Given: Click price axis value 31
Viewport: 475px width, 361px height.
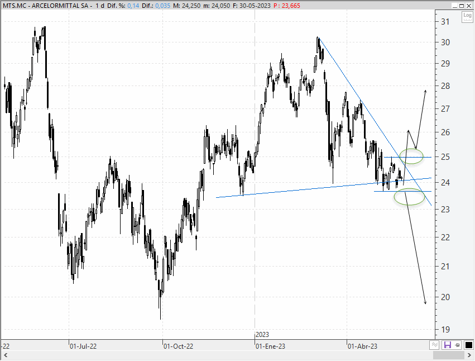Looking at the screenshot, I should tap(445, 22).
